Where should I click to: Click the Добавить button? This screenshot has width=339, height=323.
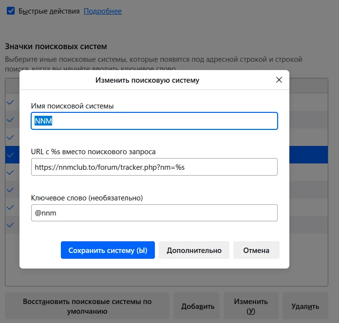197,306
